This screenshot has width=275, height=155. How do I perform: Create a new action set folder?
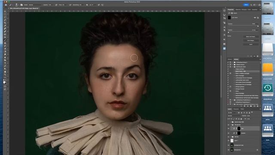click(x=251, y=106)
